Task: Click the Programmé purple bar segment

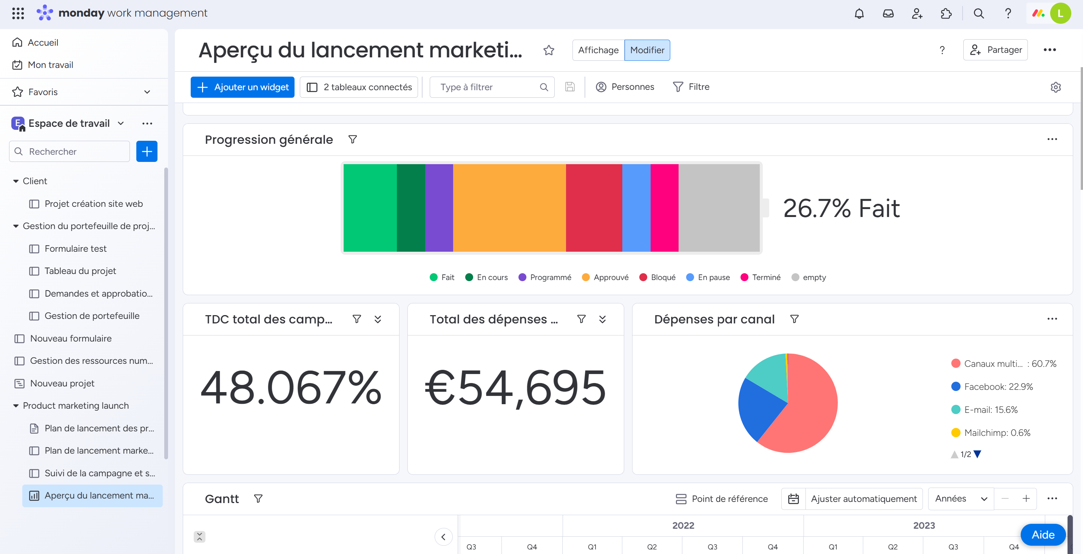Action: [439, 208]
